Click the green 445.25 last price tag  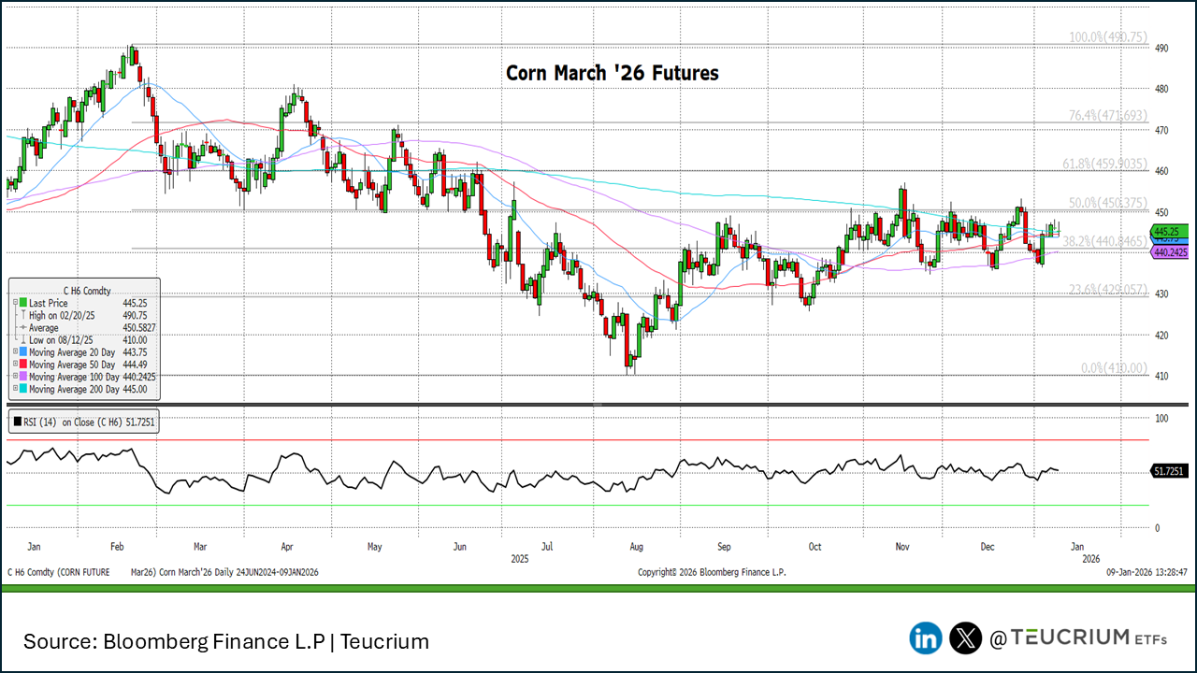point(1169,231)
